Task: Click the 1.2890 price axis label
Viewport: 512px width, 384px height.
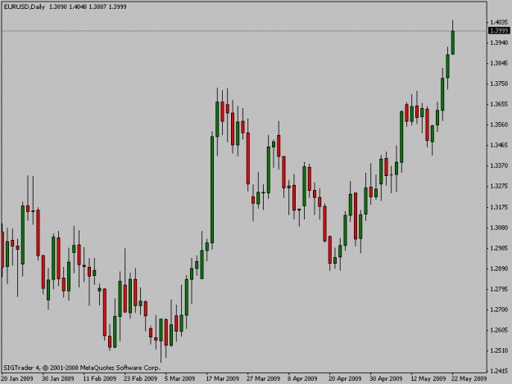Action: (499, 269)
